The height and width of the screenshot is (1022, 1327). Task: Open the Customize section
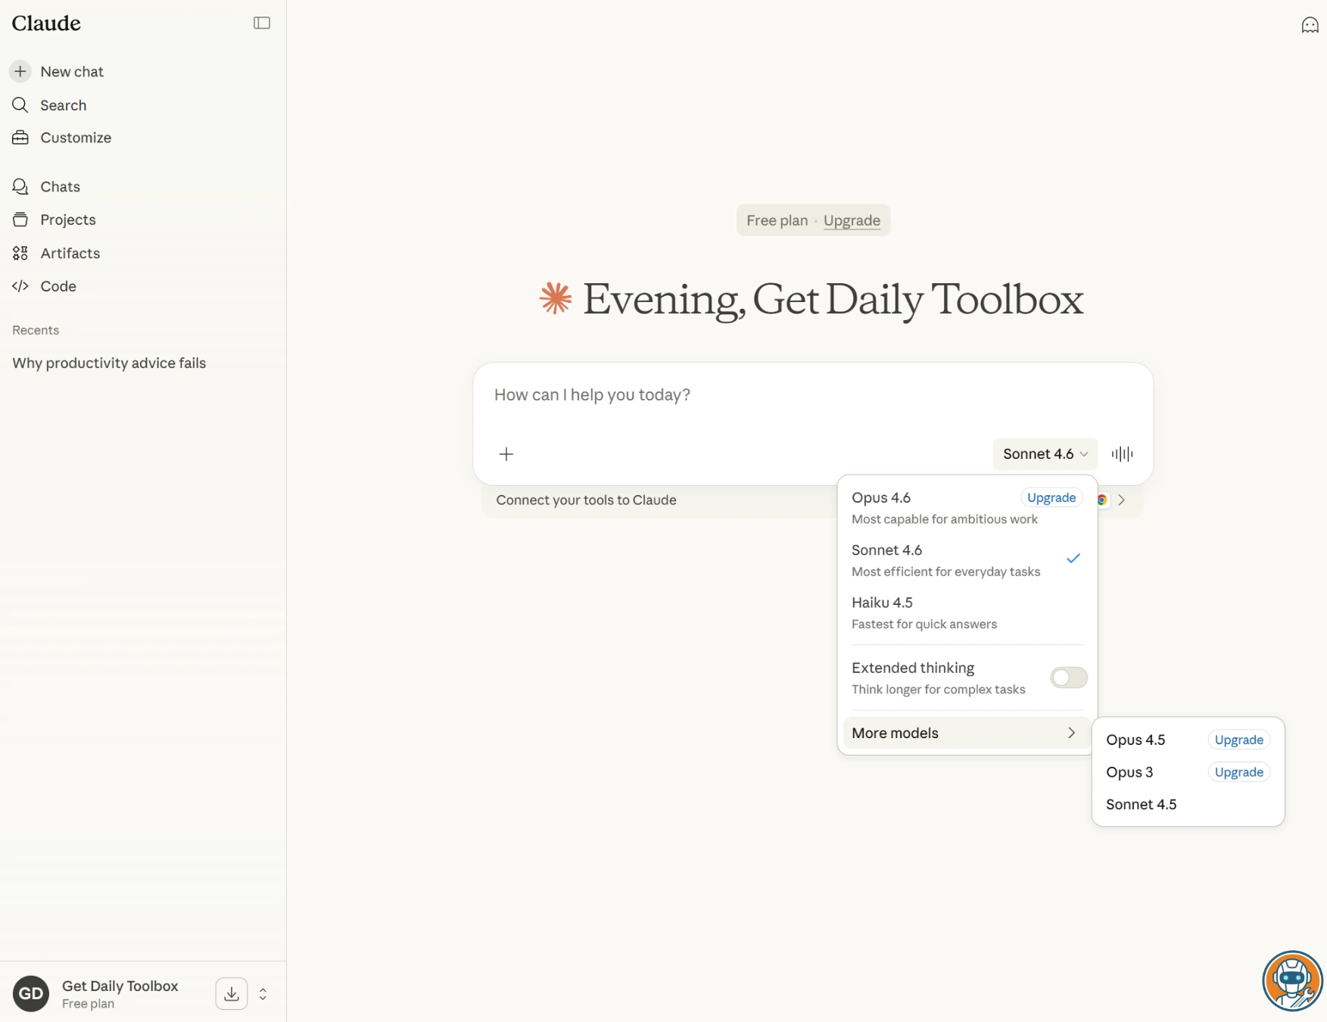[76, 137]
